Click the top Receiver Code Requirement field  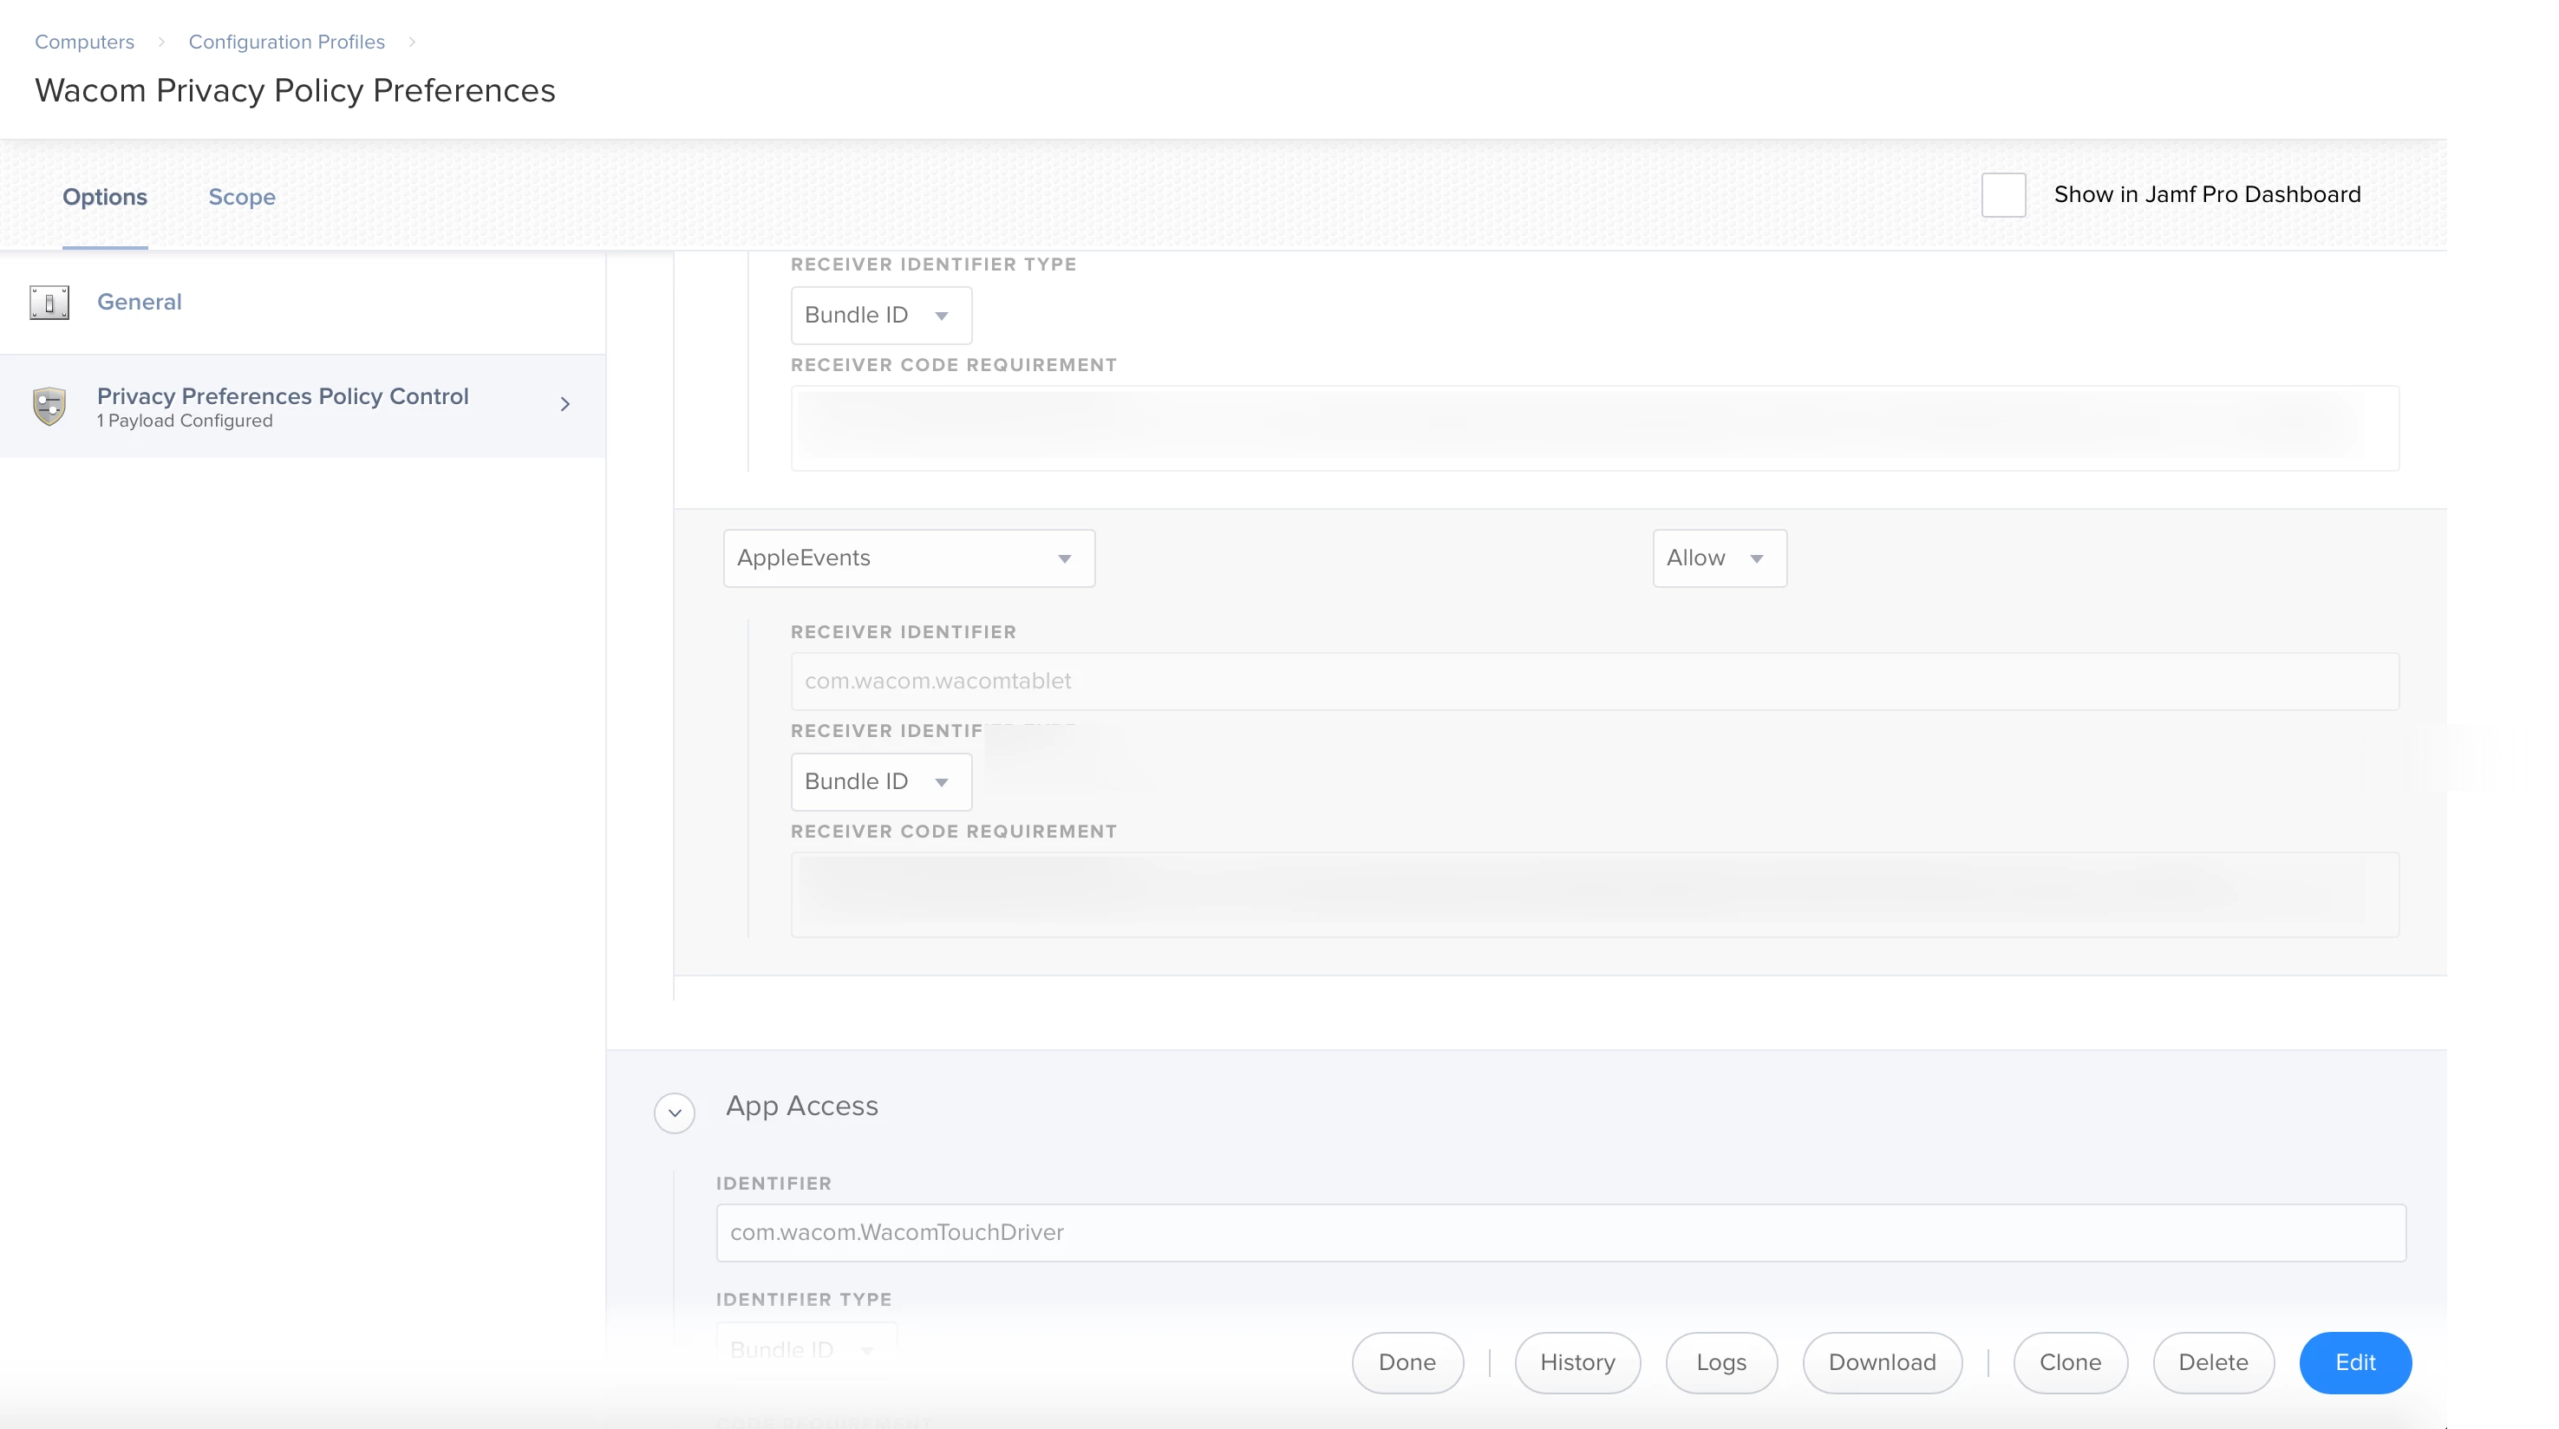click(1595, 428)
